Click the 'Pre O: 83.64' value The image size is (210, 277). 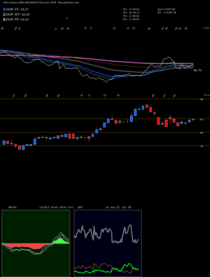click(x=132, y=9)
